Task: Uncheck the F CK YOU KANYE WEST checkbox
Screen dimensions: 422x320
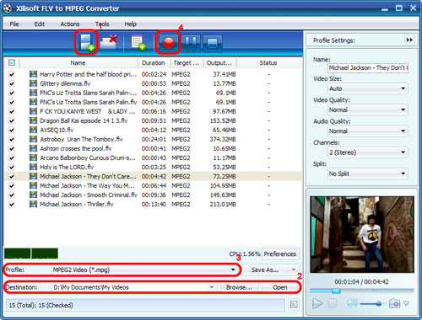Action: pyautogui.click(x=12, y=111)
